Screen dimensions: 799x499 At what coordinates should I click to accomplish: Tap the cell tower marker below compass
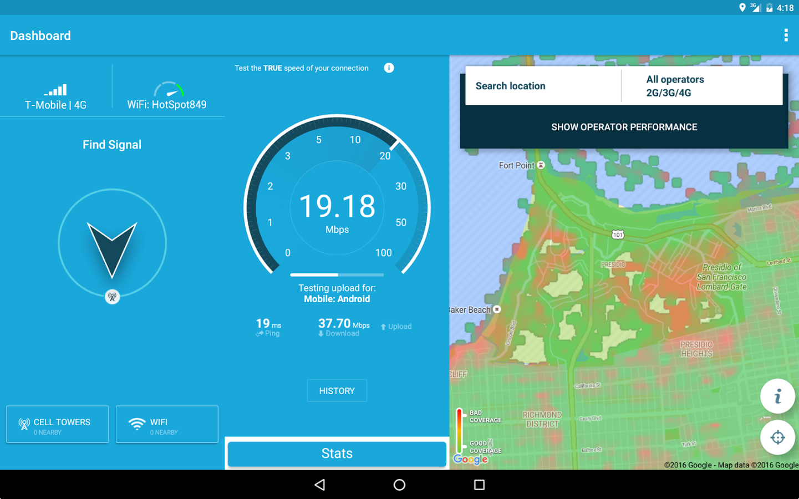[112, 297]
